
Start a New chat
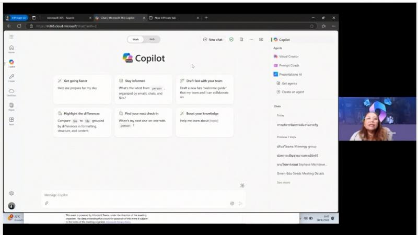(213, 40)
